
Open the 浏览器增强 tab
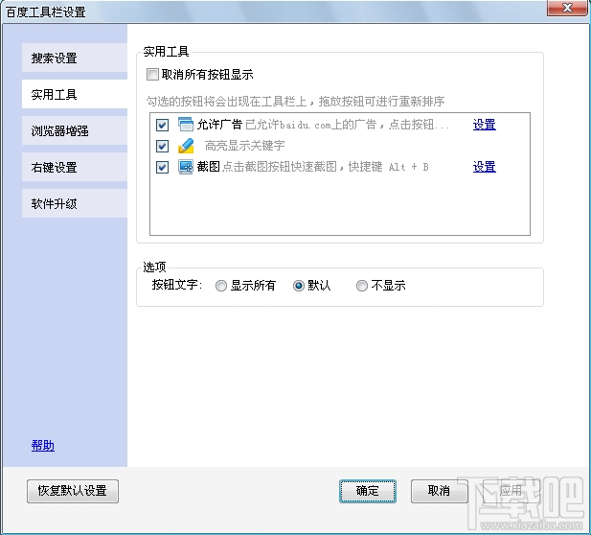(x=75, y=130)
